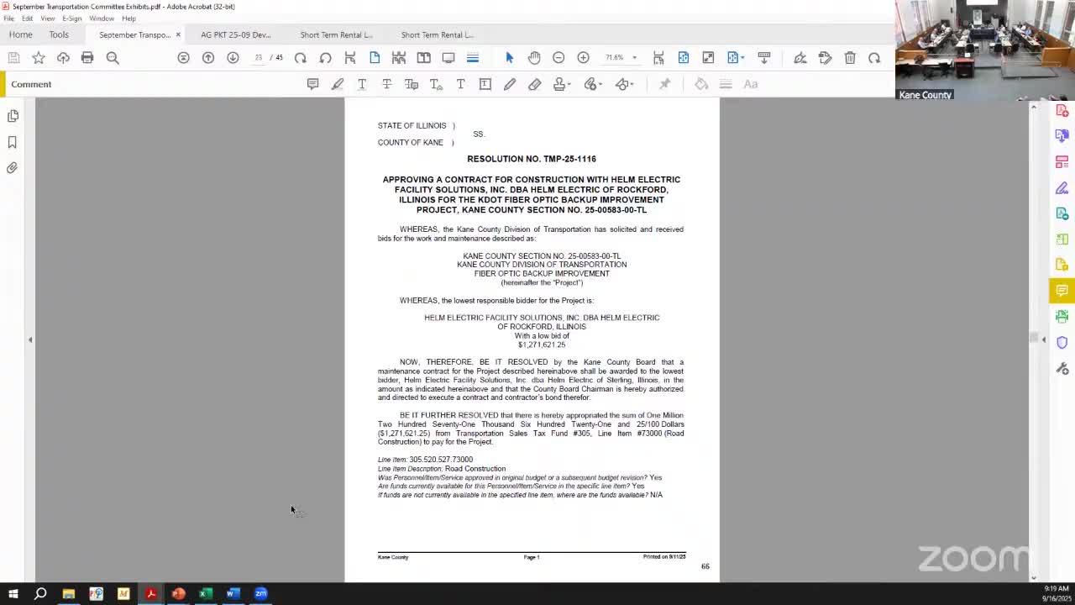Click the Save file icon

[13, 58]
